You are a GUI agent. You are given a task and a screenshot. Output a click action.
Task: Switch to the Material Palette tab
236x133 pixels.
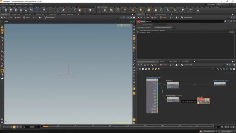click(x=173, y=62)
